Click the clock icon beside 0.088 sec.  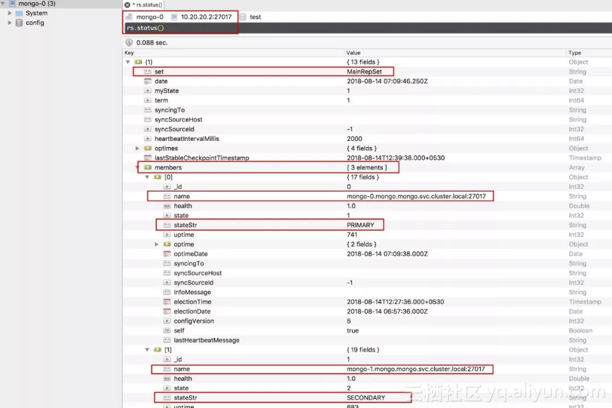pos(129,42)
